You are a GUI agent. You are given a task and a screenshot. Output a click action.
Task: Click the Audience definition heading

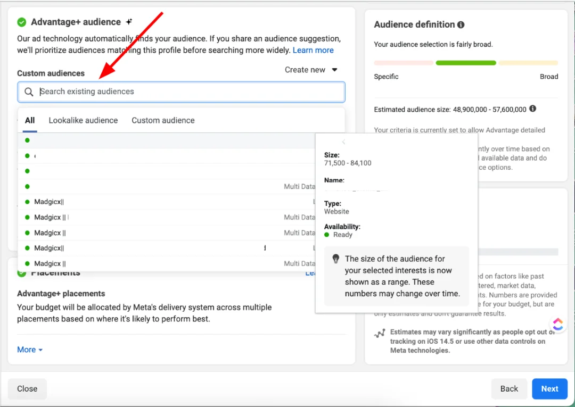pyautogui.click(x=414, y=24)
